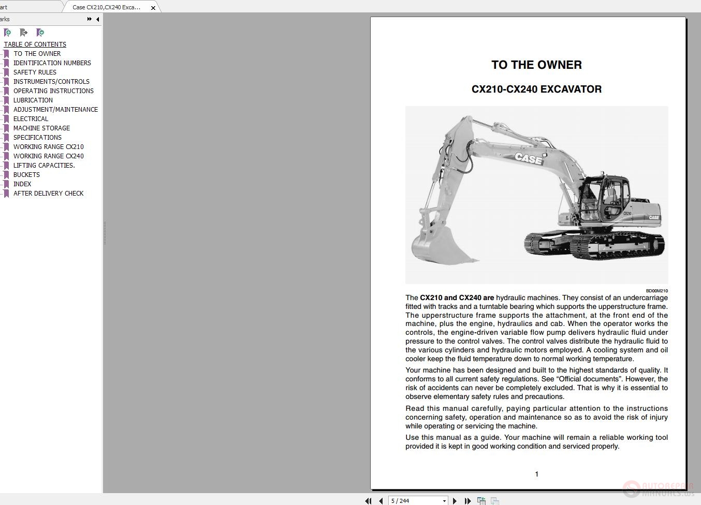
Task: Add a new bookmark
Action: (x=8, y=32)
